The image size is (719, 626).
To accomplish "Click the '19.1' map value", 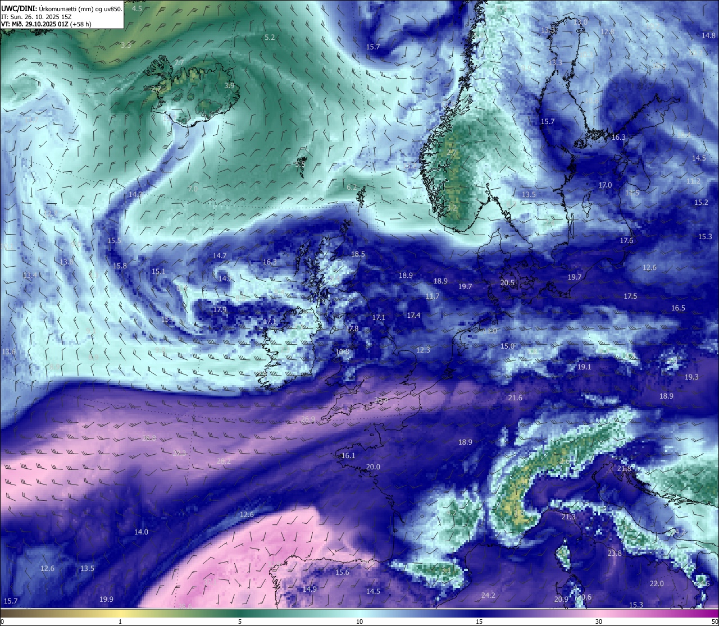I will tap(584, 367).
